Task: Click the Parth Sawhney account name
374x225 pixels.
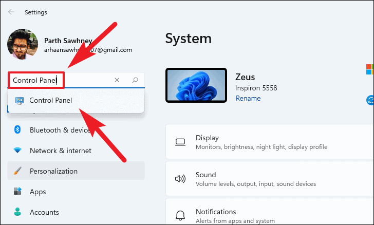Action: click(68, 41)
